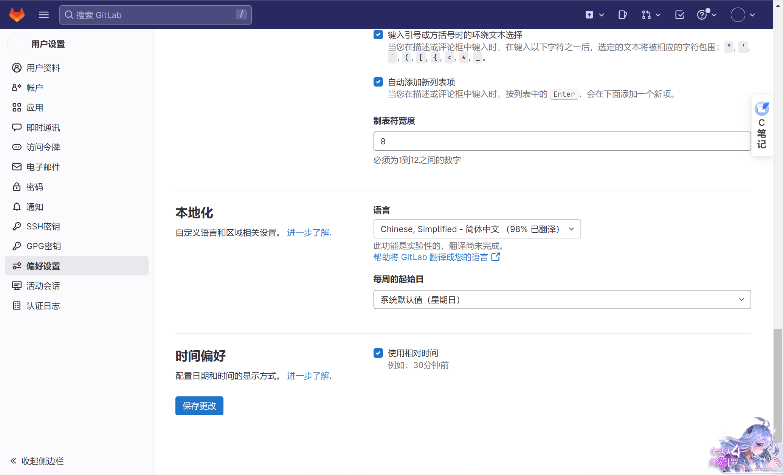Uncheck the surround text selection checkbox
This screenshot has height=475, width=783.
pos(378,35)
